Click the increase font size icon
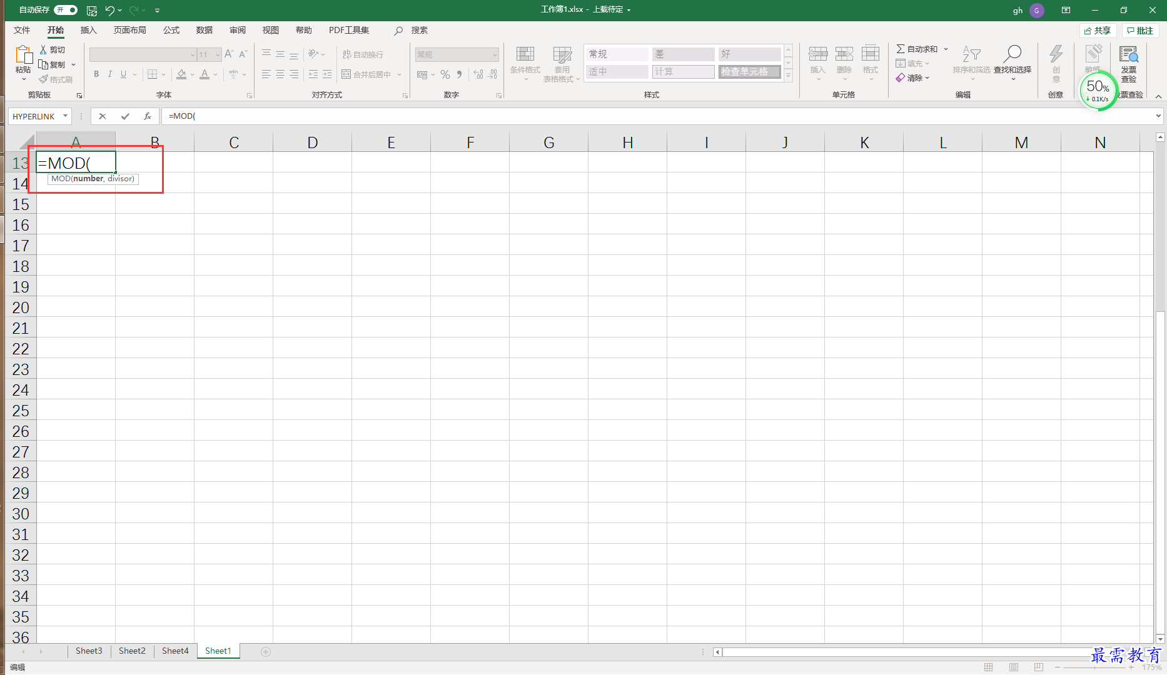This screenshot has height=675, width=1167. tap(229, 54)
